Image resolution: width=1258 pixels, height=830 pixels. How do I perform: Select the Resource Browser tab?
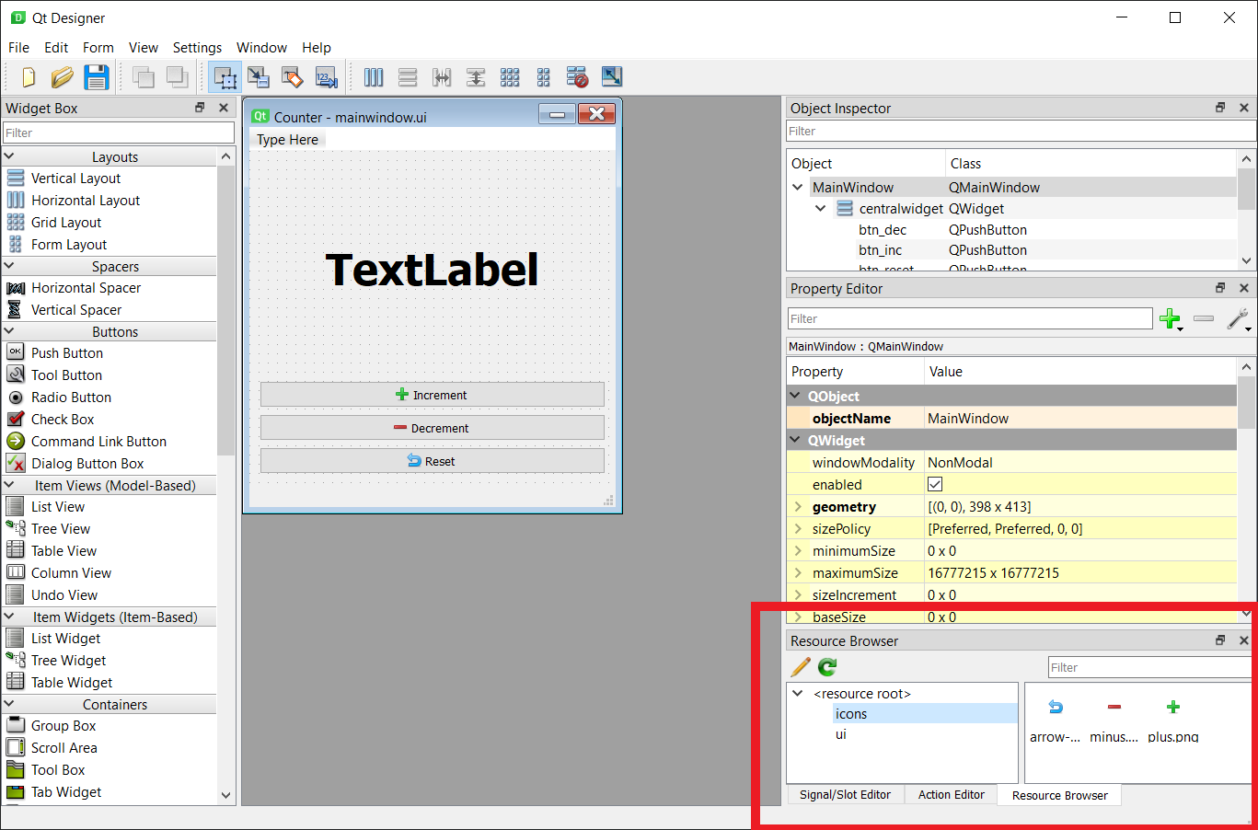[x=1059, y=795]
